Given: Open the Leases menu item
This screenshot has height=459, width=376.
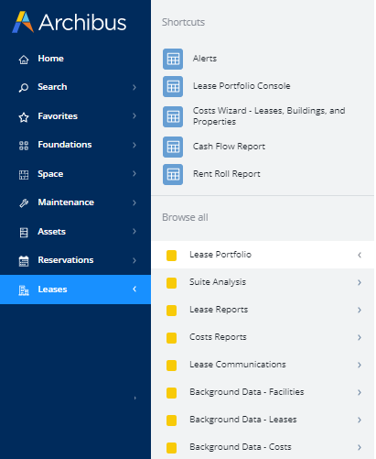Looking at the screenshot, I should pyautogui.click(x=75, y=290).
